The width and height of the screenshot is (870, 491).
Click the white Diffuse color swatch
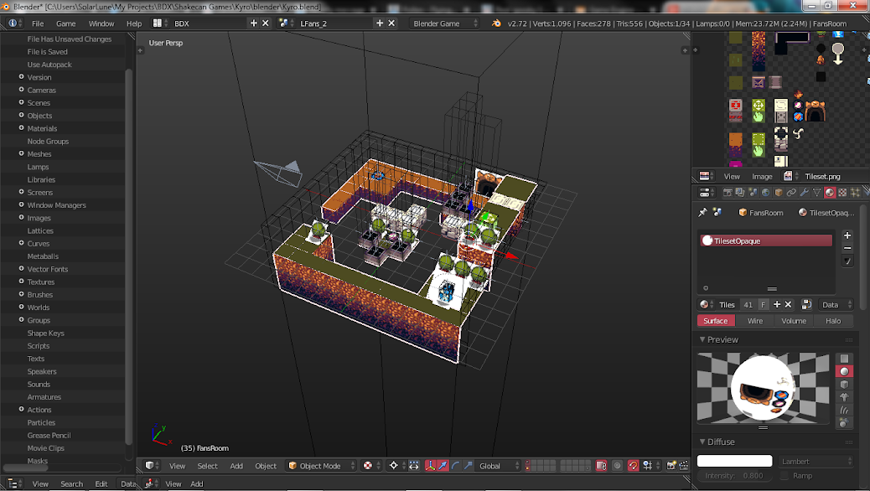tap(734, 461)
